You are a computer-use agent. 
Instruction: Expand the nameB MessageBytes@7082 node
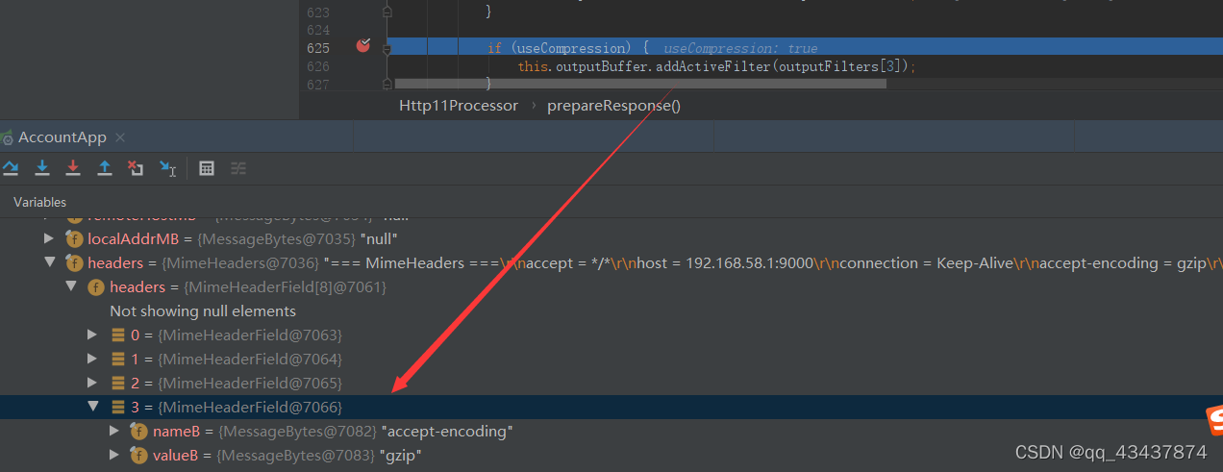click(x=114, y=431)
